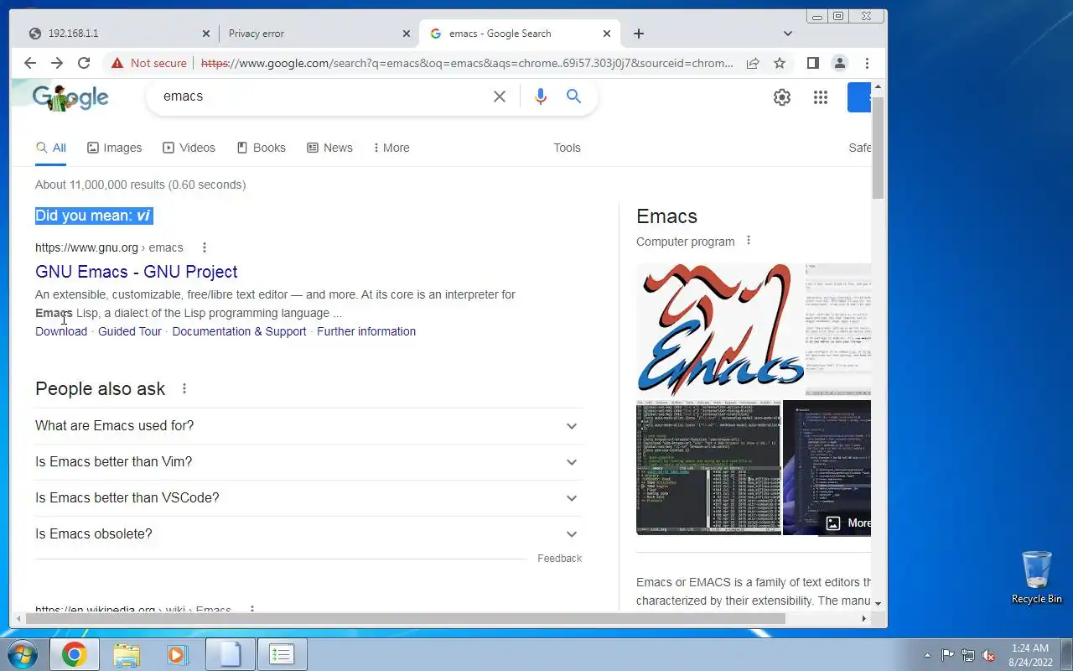Click the Not secure warning icon
This screenshot has height=671, width=1073.
tap(117, 63)
